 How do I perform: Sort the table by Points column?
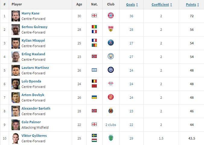[191, 5]
